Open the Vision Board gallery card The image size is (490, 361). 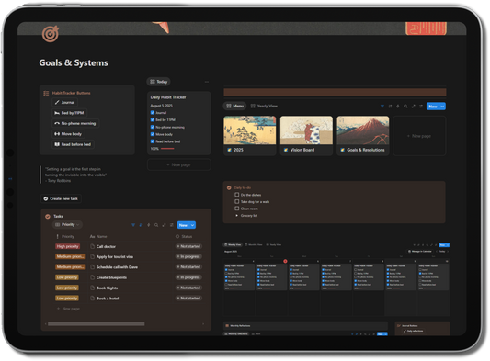pyautogui.click(x=306, y=136)
